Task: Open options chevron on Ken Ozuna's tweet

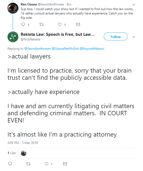Action: 134,5
